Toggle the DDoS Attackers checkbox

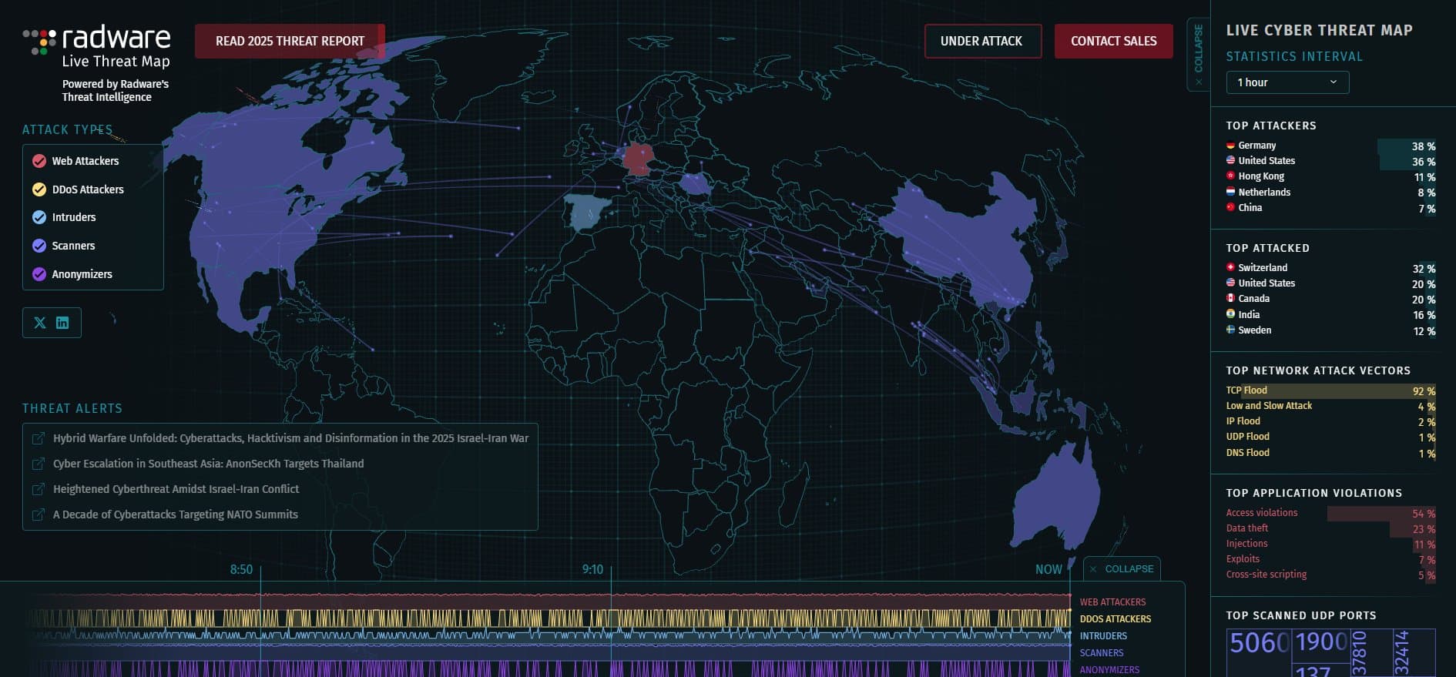(39, 189)
